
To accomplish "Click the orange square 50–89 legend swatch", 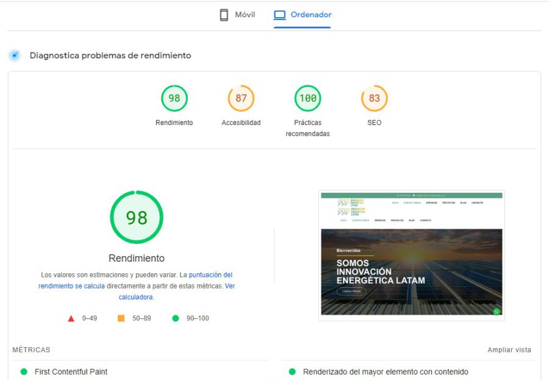I will click(121, 318).
